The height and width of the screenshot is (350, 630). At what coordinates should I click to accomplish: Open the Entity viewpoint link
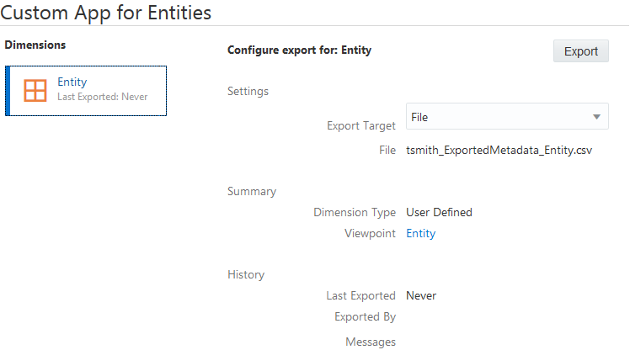click(420, 233)
